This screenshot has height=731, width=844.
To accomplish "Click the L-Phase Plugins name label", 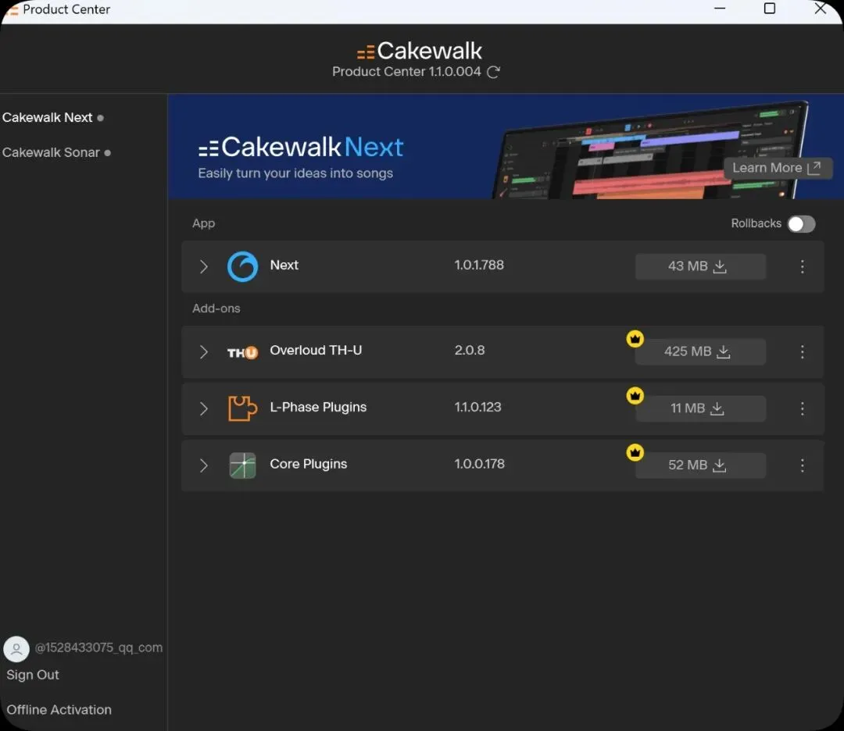I will 318,407.
